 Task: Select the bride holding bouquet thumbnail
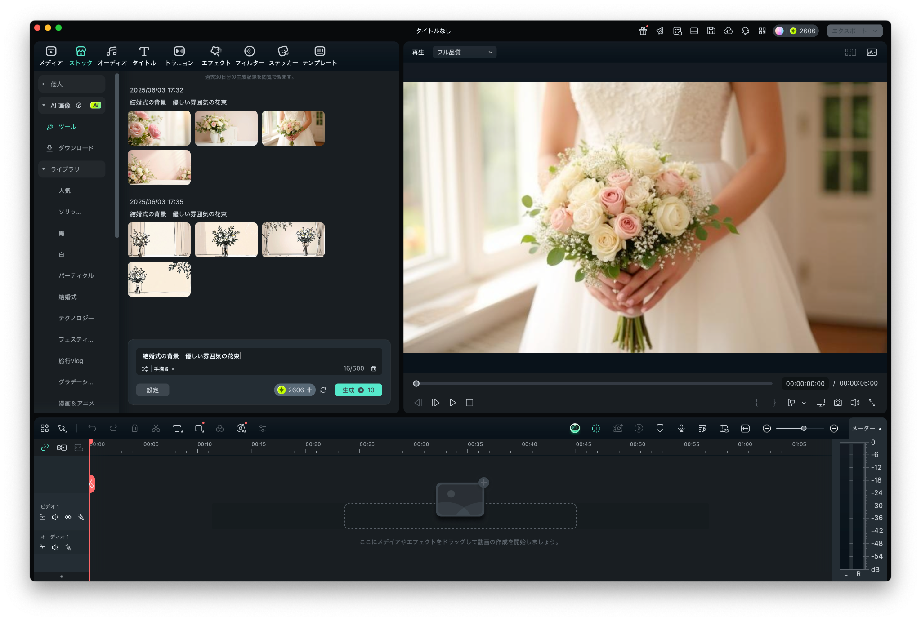click(x=293, y=128)
